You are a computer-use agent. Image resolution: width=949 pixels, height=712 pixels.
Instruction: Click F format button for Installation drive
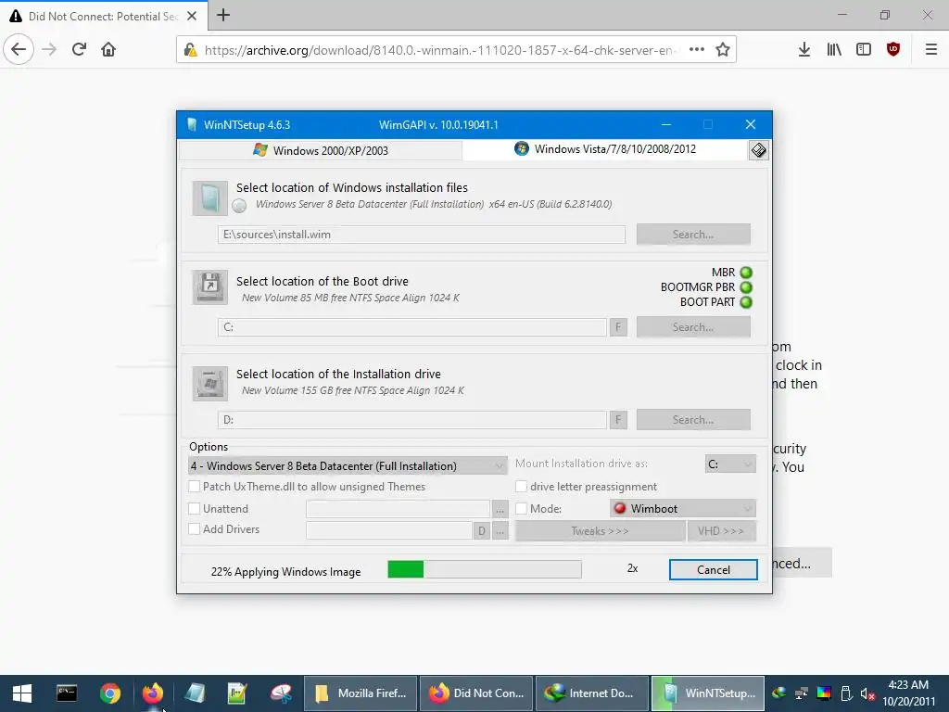click(618, 420)
